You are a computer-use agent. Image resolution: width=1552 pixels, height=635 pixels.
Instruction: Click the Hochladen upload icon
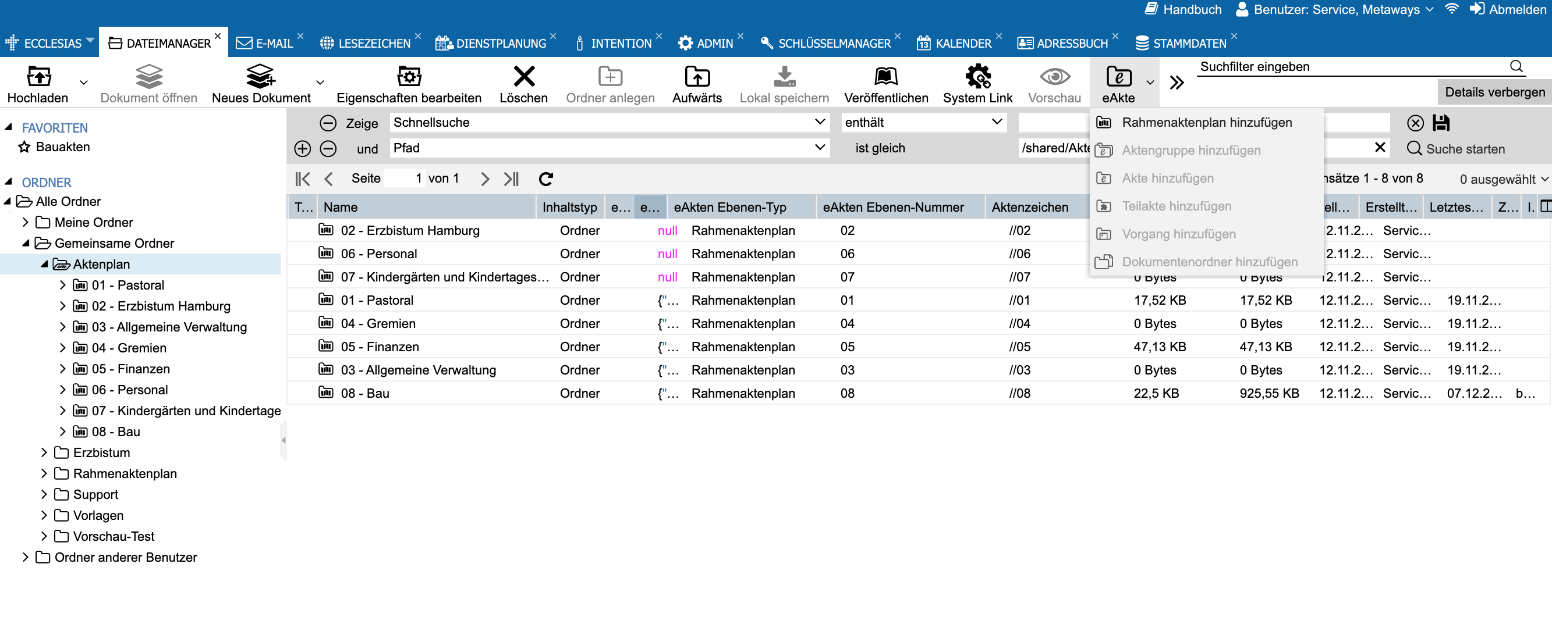(x=38, y=77)
